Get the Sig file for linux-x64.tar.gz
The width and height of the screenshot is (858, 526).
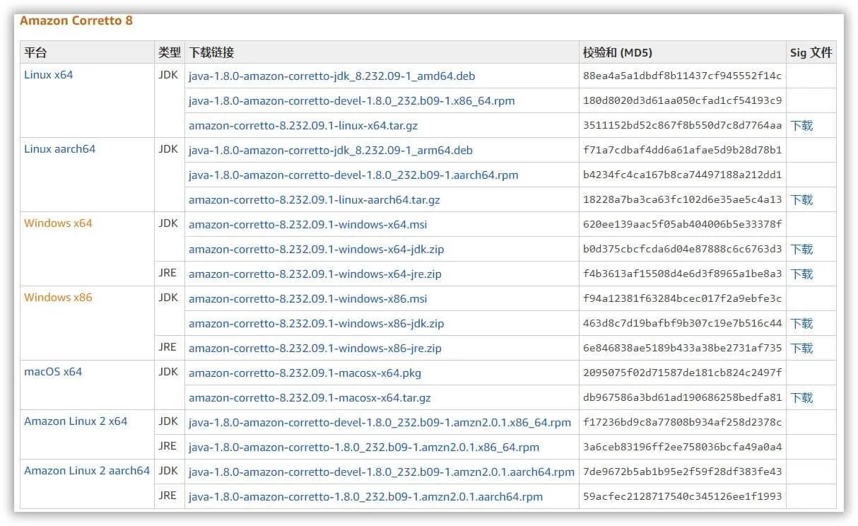(x=801, y=125)
